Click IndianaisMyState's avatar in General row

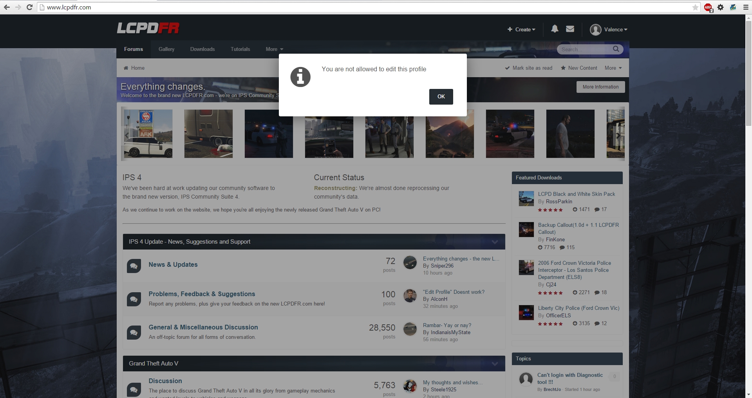[410, 329]
